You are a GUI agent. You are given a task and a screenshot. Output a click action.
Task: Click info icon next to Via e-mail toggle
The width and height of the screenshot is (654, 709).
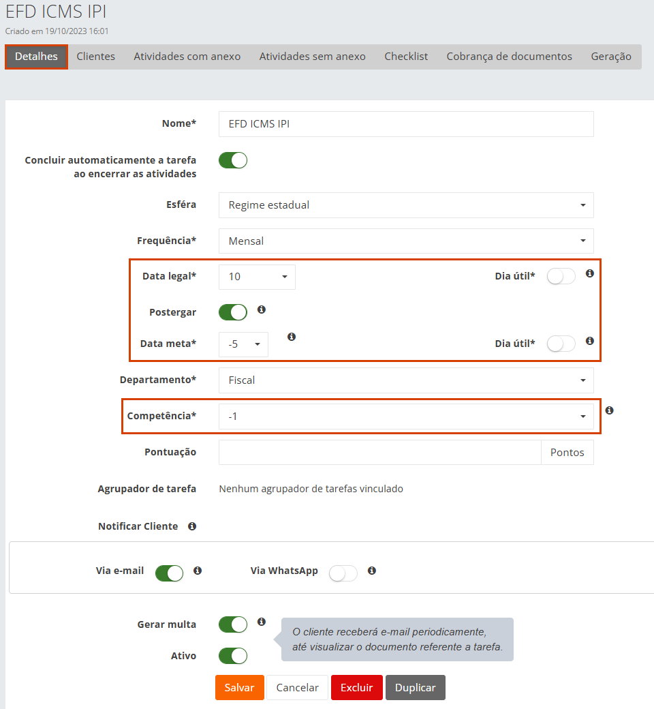click(198, 571)
